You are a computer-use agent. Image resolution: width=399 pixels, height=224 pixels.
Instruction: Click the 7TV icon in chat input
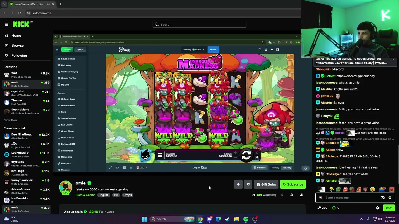pos(383,198)
